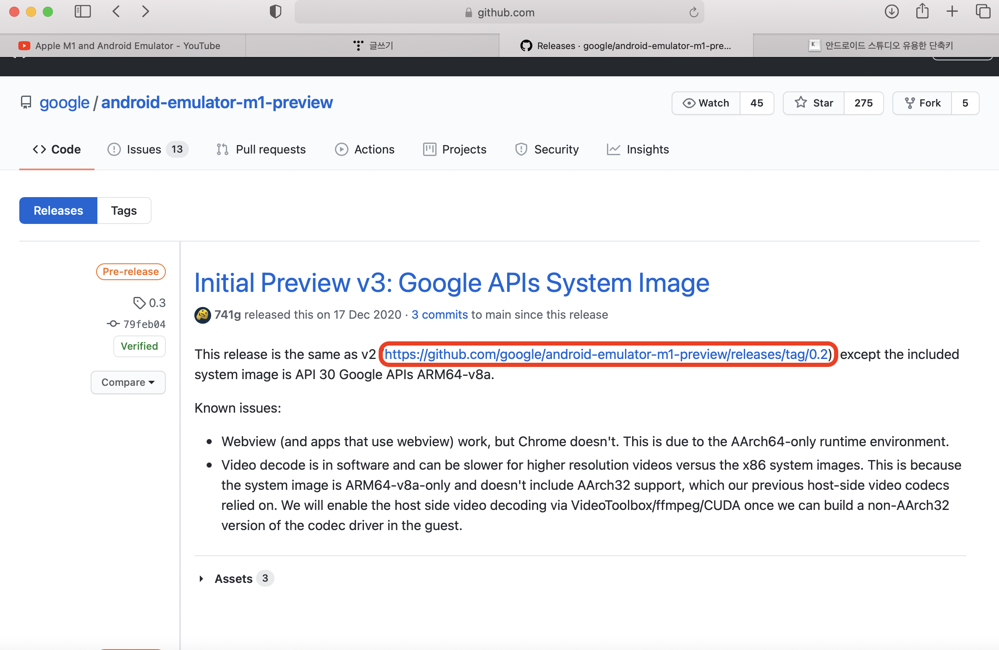Click the reload page icon
The image size is (999, 650).
click(693, 12)
